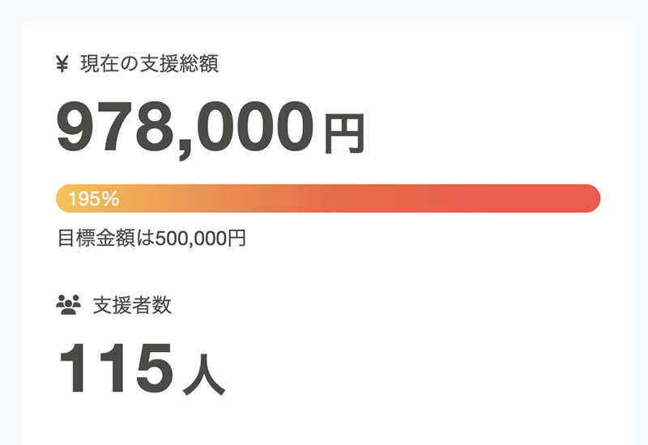
Task: Click the yellow left tip of the progress bar
Action: [63, 198]
